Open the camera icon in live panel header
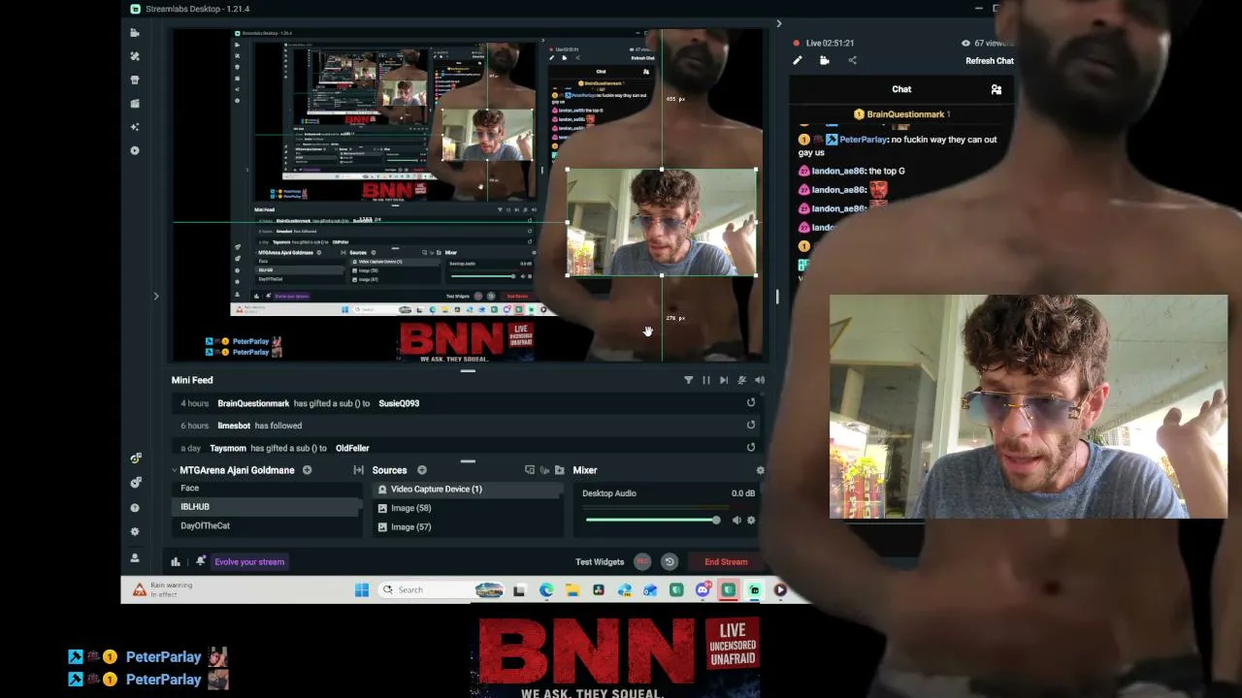 [825, 61]
